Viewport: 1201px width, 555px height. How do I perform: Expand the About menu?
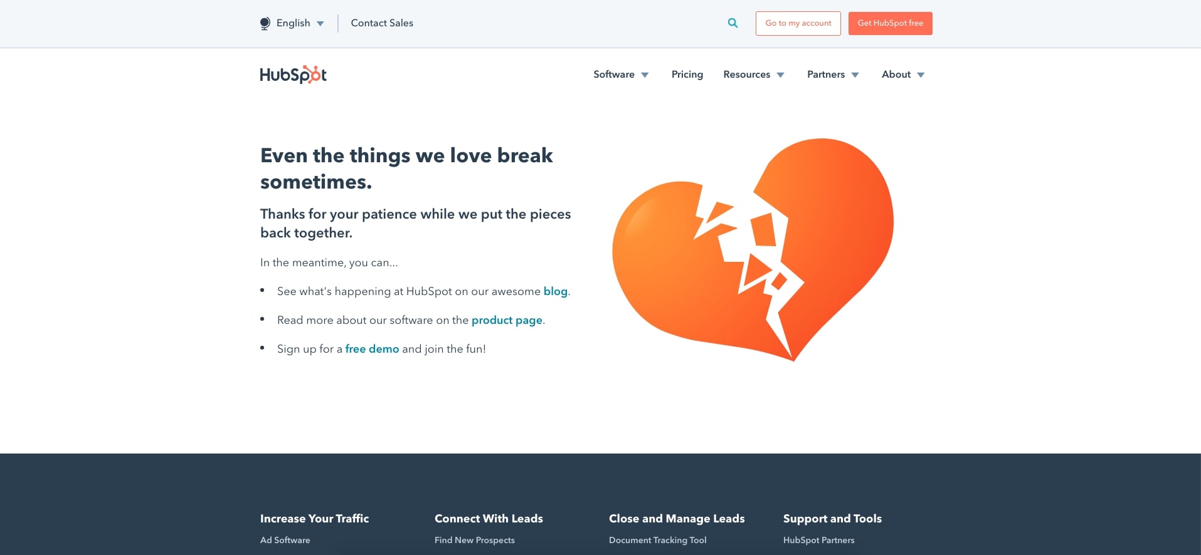(903, 75)
